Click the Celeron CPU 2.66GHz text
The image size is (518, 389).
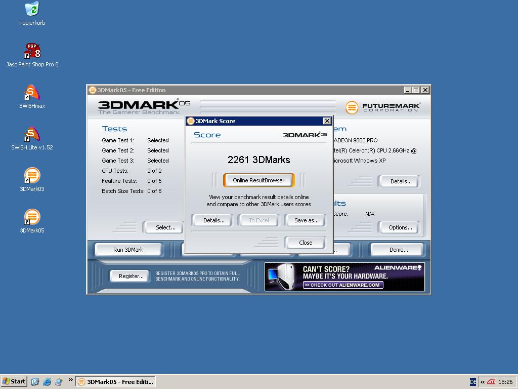coord(375,150)
